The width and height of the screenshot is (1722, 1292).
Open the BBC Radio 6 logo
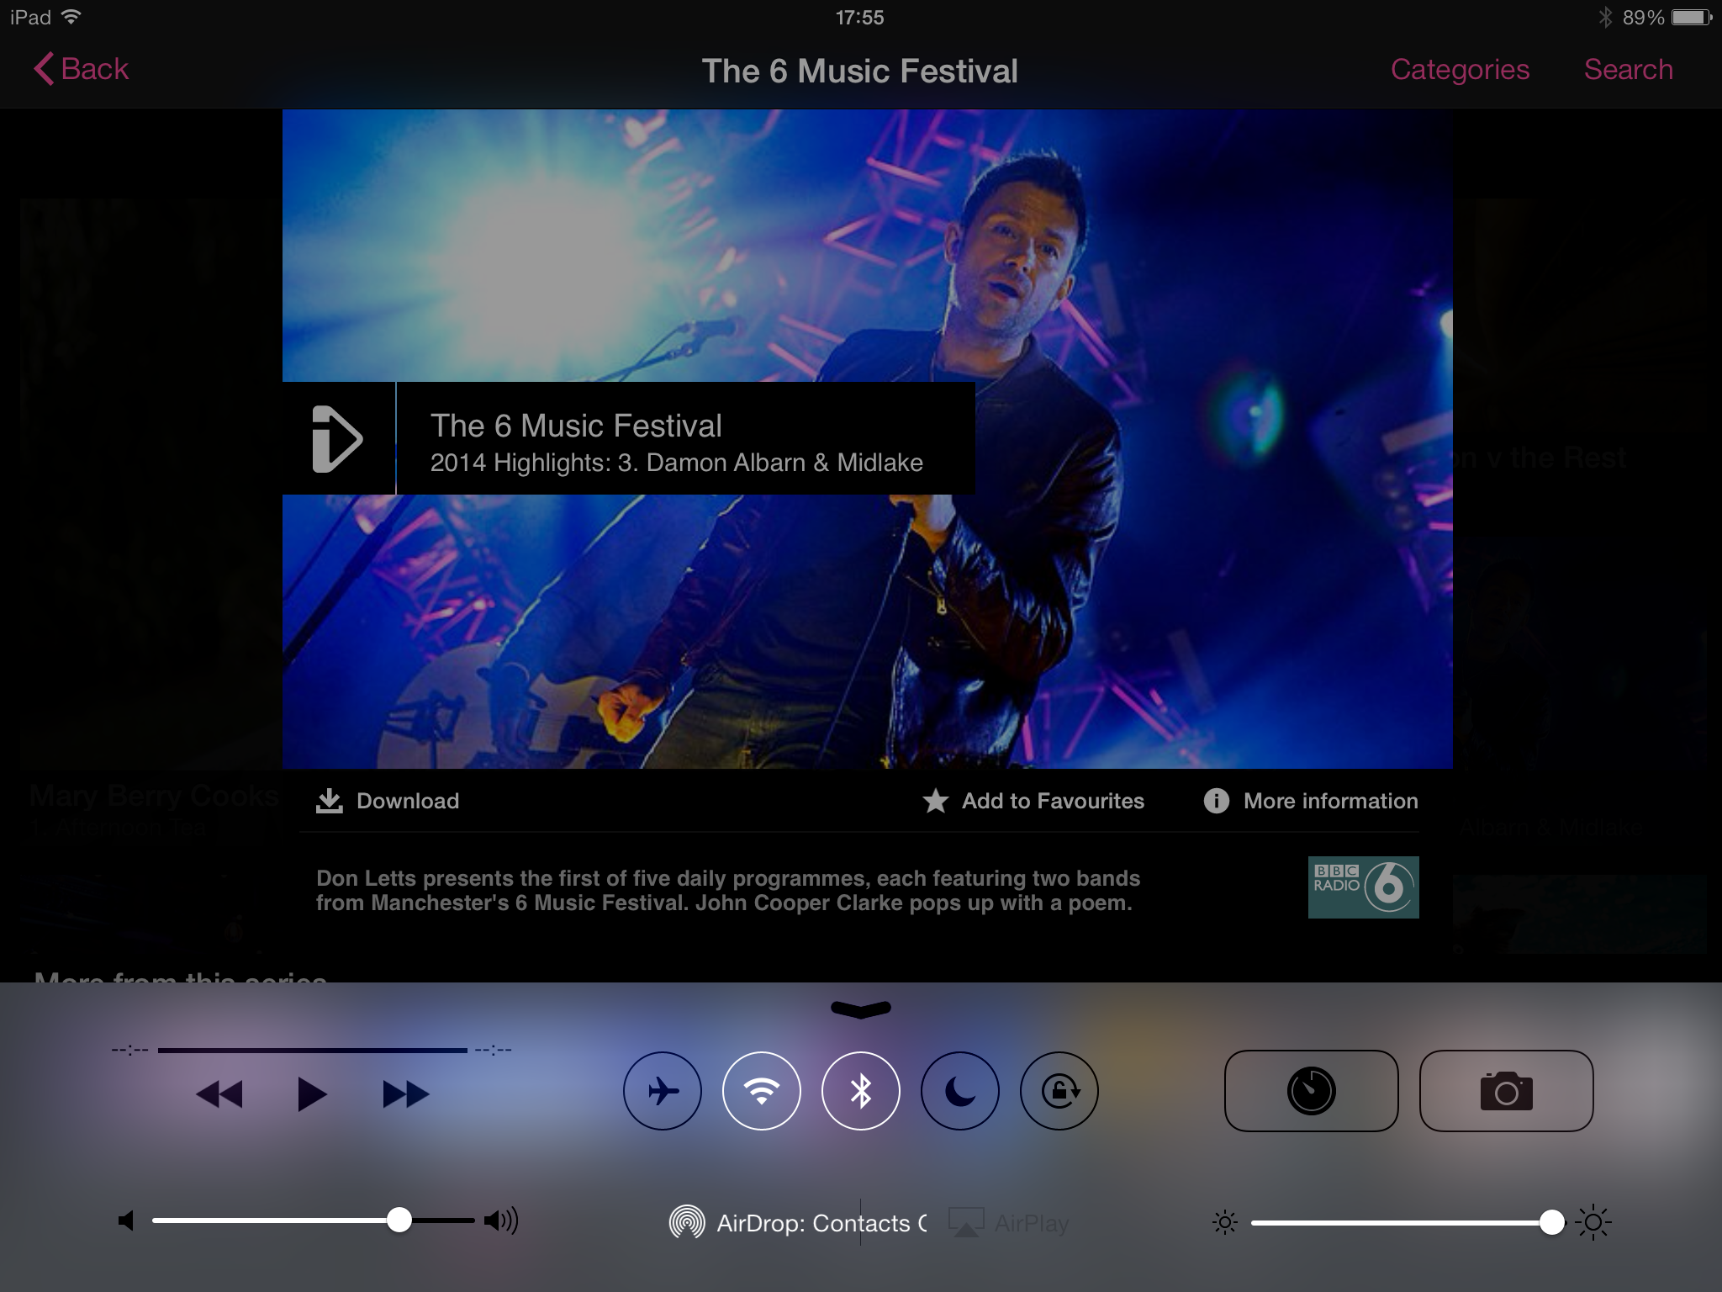pyautogui.click(x=1363, y=887)
